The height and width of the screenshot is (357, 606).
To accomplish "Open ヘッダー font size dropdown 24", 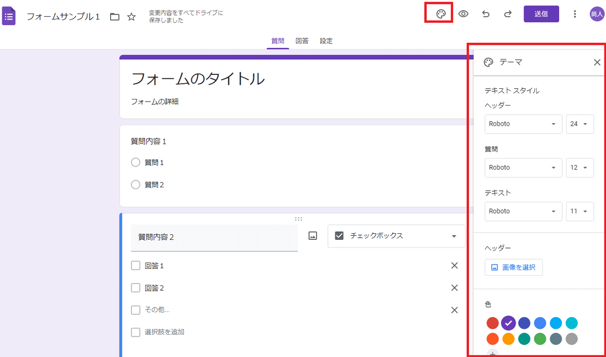I will click(580, 124).
